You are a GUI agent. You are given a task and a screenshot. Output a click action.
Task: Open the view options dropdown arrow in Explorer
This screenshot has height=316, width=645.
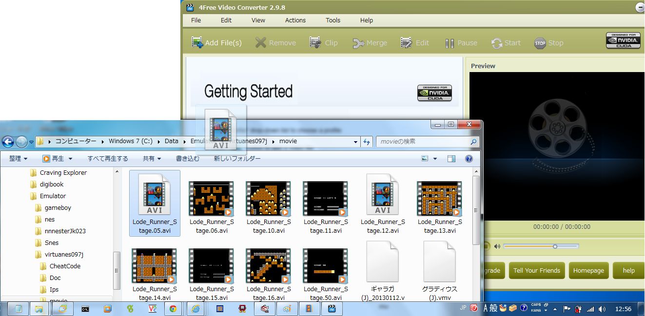point(435,159)
